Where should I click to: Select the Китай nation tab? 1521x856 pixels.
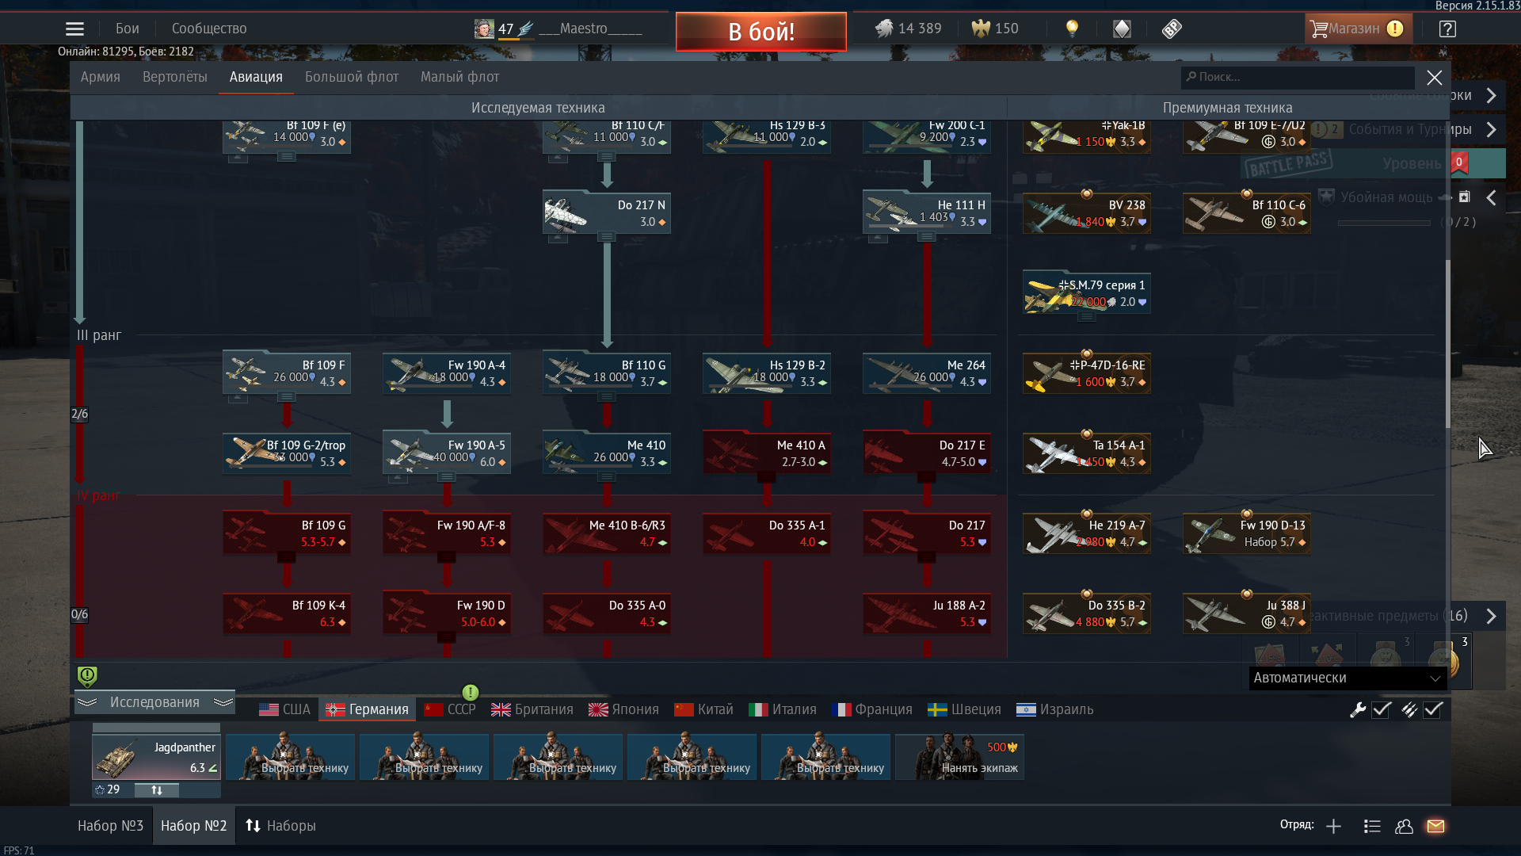click(703, 709)
